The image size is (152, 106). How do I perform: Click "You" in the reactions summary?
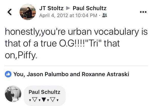(18, 74)
